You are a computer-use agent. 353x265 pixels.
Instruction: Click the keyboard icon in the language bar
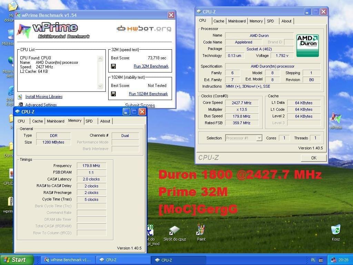point(321,260)
